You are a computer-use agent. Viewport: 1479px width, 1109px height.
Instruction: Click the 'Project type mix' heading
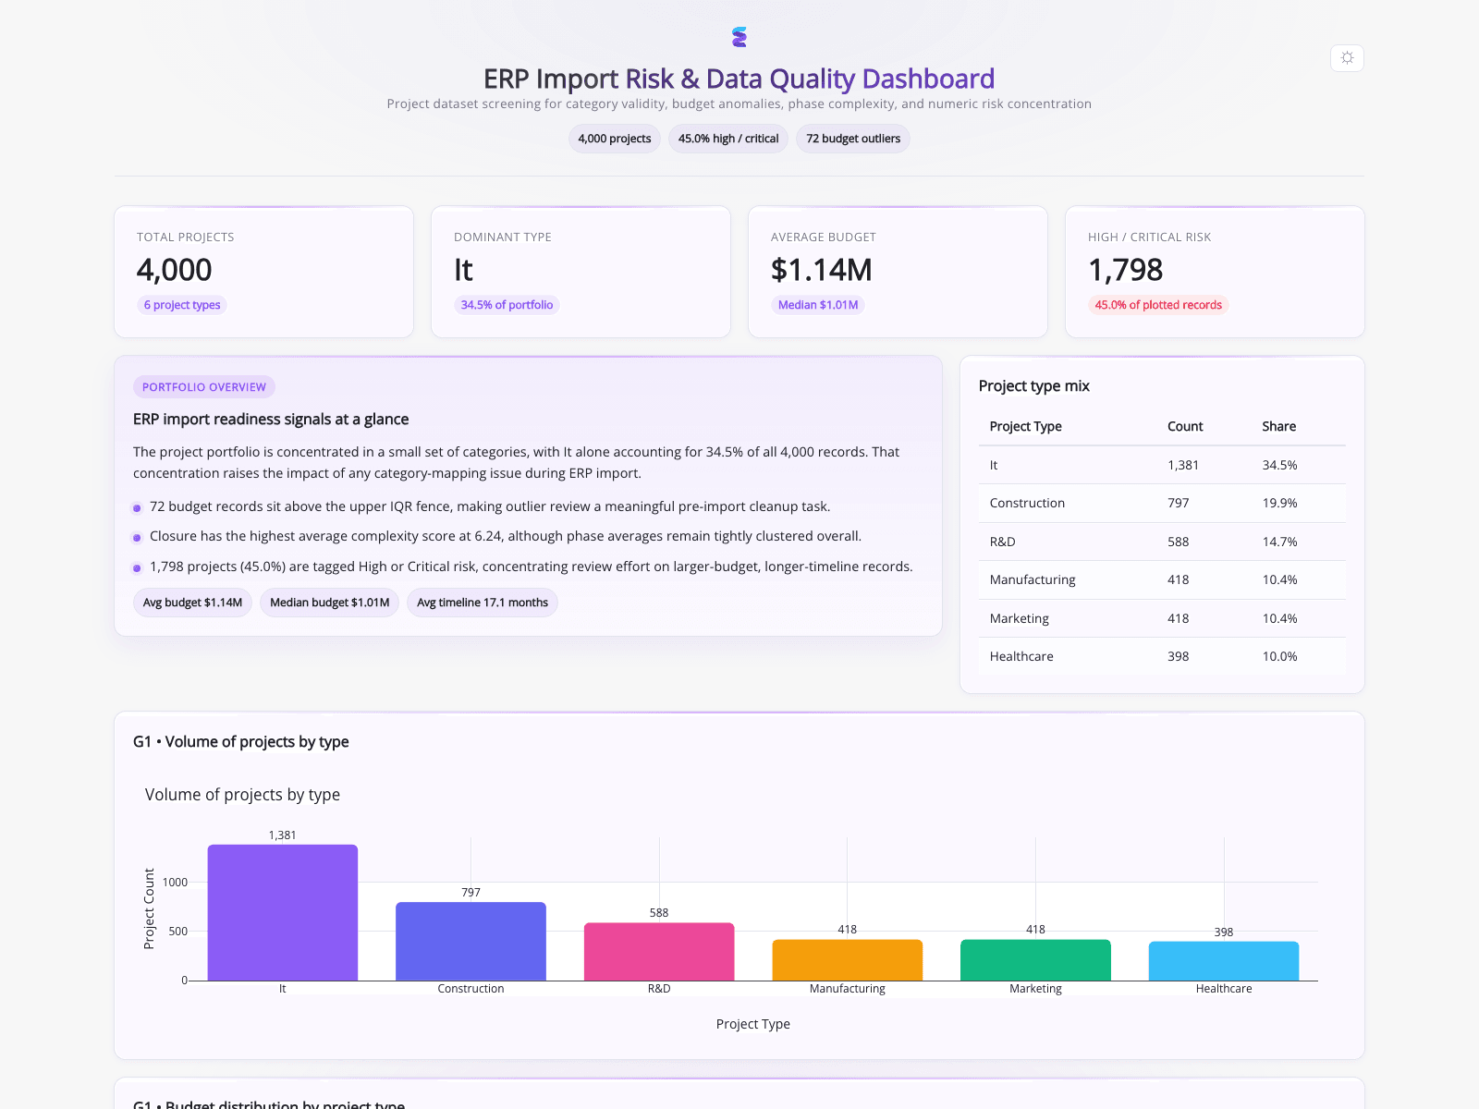point(1034,386)
